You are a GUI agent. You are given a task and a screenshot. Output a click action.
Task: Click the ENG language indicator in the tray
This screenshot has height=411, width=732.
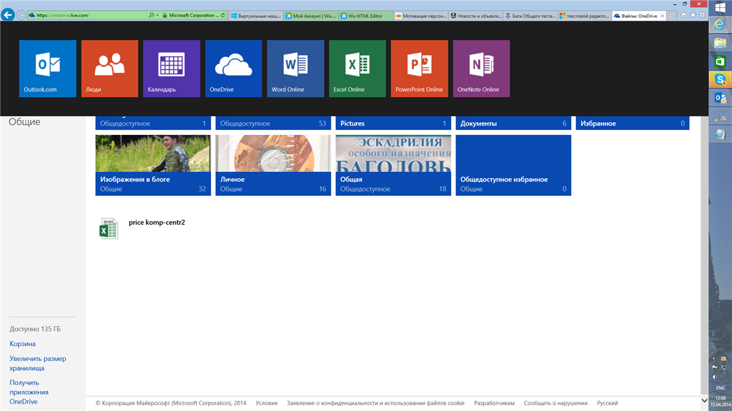(721, 387)
